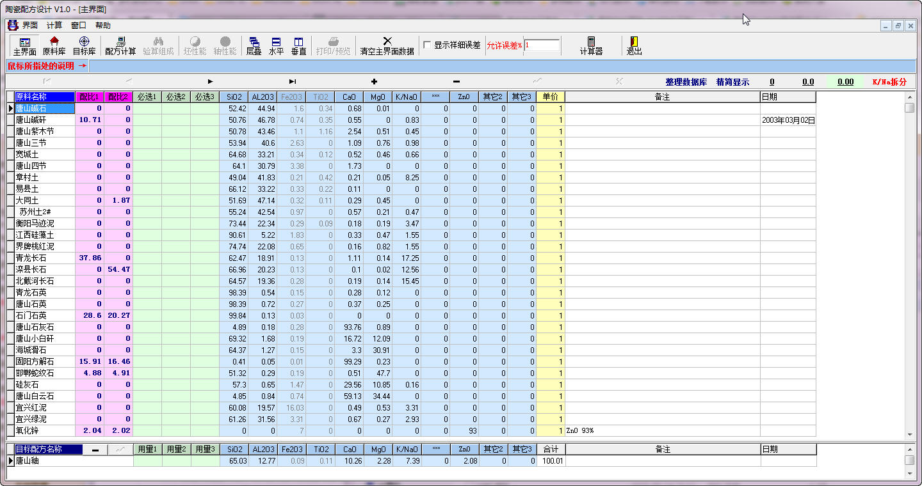Viewport: 922px width, 486px height.
Task: Click the 0 precision option
Action: pos(772,82)
